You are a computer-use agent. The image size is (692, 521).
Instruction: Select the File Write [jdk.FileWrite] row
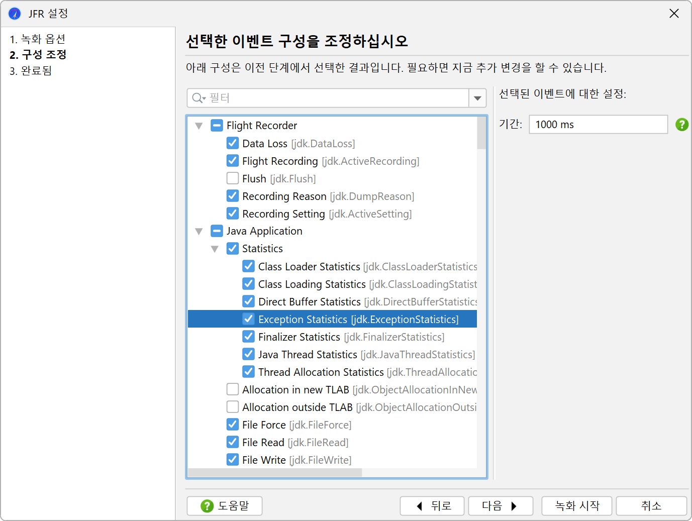pyautogui.click(x=297, y=460)
